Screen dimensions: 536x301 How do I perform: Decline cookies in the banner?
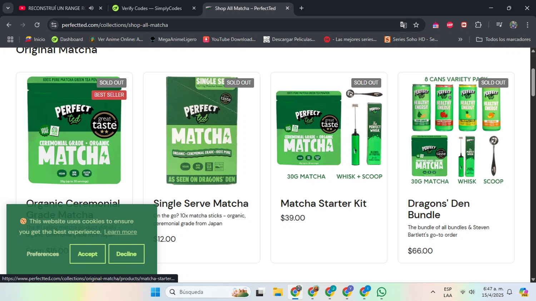pyautogui.click(x=126, y=254)
